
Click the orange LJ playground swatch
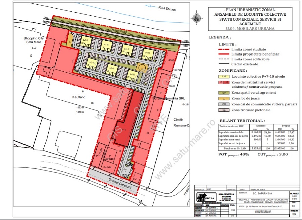tap(222, 98)
